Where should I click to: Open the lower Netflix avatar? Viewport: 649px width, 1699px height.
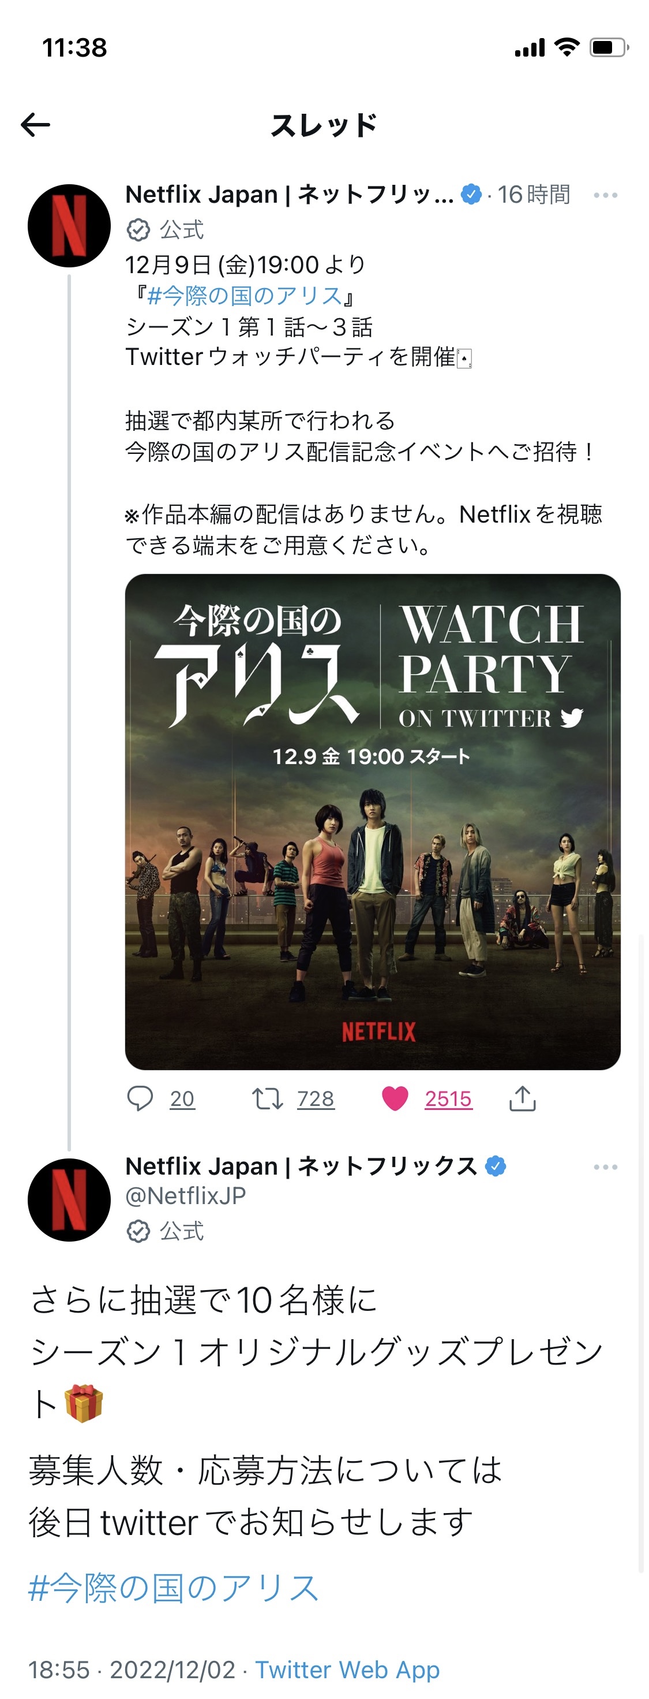point(69,1199)
